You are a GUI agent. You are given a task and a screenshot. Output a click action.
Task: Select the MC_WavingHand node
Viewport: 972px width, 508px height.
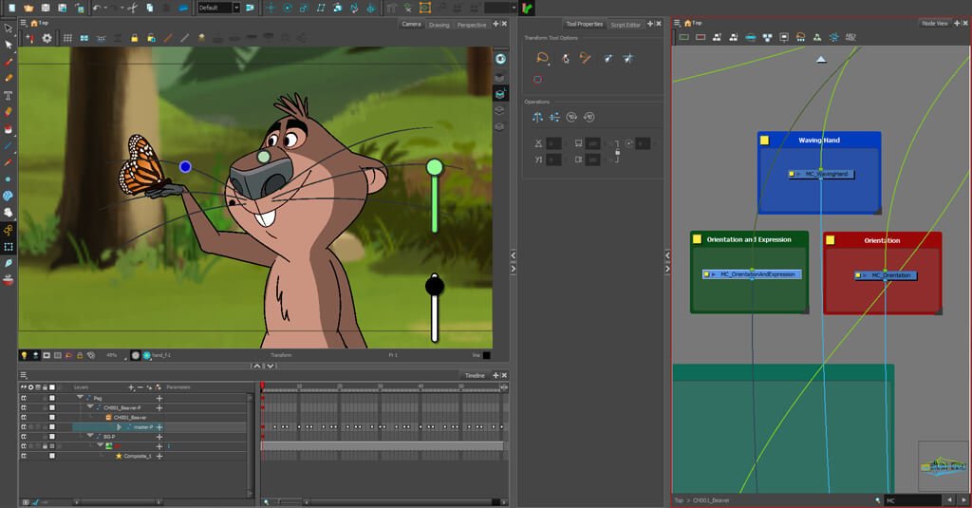[x=821, y=175]
